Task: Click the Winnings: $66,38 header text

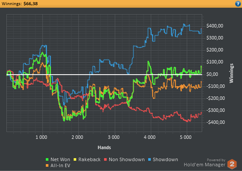Action: (20, 4)
